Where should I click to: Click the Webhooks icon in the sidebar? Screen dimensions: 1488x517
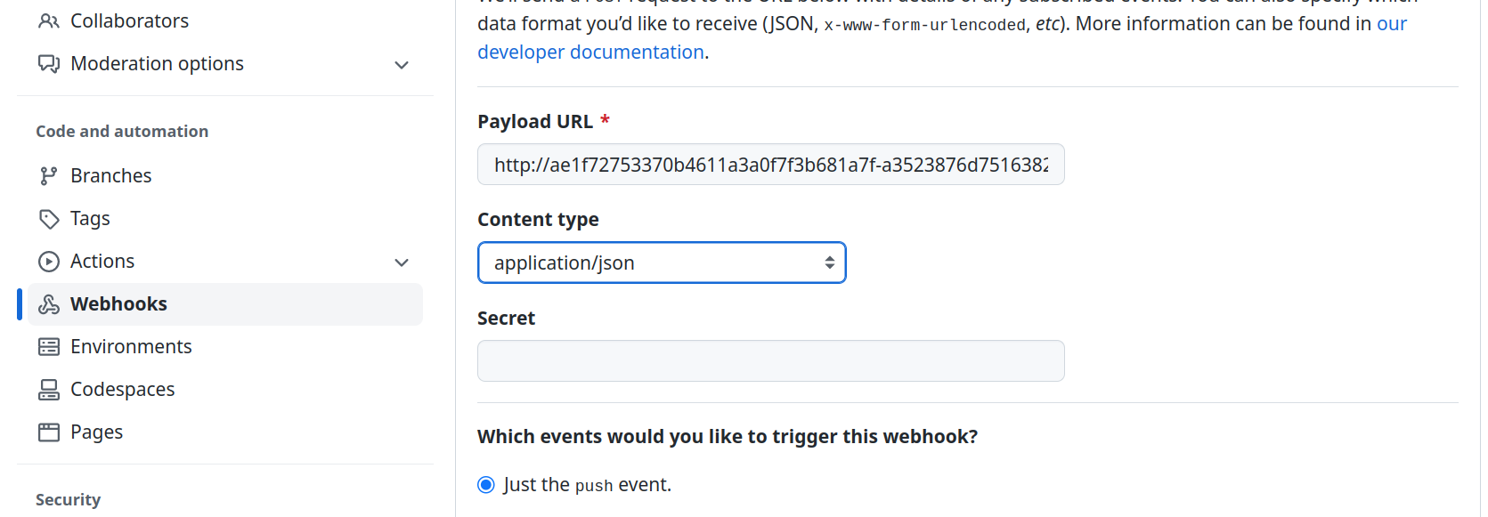(x=48, y=303)
